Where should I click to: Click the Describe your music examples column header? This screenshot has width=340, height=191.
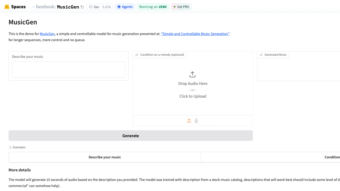(105, 157)
